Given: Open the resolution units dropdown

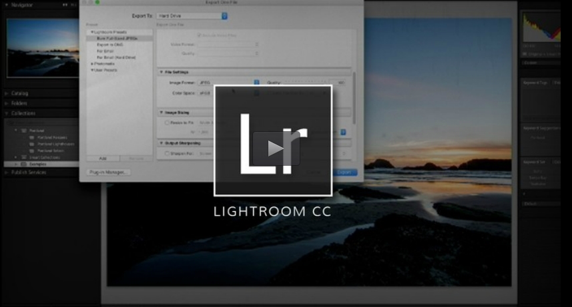Looking at the screenshot, I should point(343,133).
